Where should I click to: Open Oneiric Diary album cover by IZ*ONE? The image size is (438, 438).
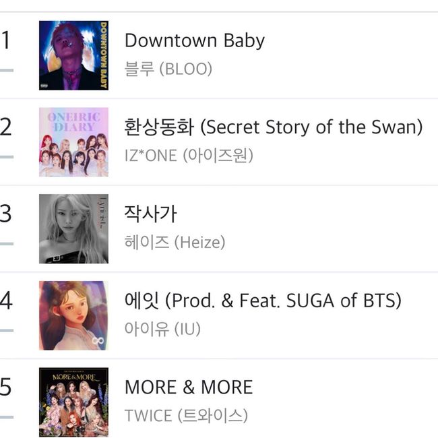click(73, 142)
